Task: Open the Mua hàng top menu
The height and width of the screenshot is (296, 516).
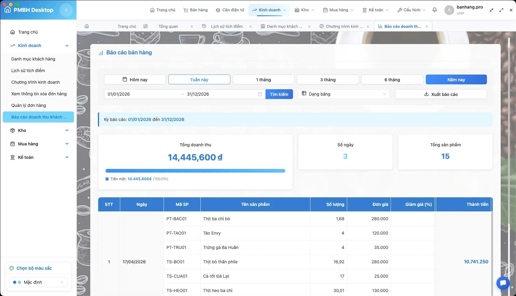Action: click(x=338, y=10)
